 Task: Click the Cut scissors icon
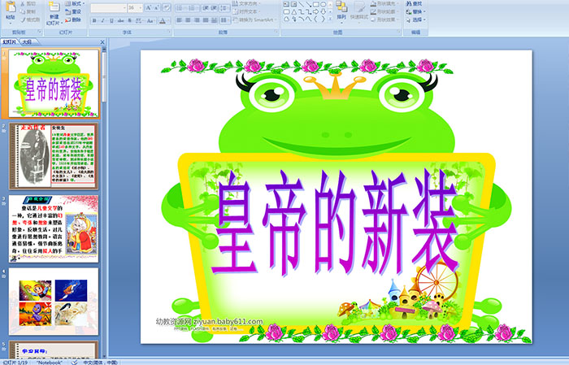(28, 4)
